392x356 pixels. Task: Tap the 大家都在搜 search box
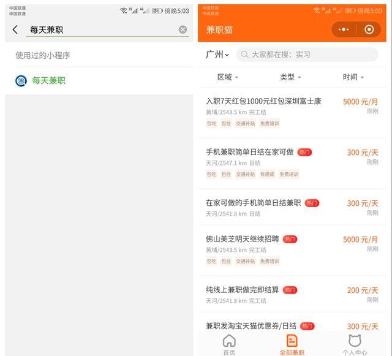point(307,55)
